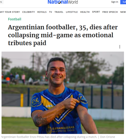
Task: Open the Enzo Pittau article photo
Action: coord(63,93)
